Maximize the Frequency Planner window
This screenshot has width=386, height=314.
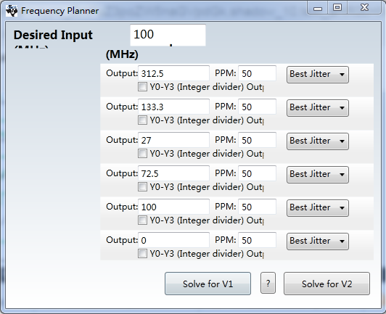(337, 8)
